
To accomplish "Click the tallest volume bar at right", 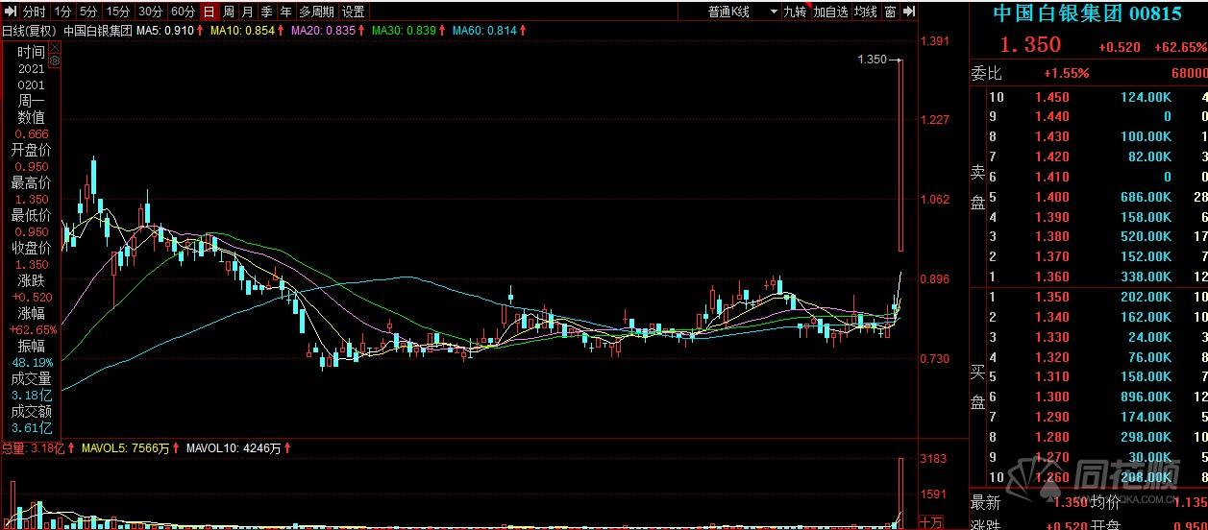I will (900, 493).
